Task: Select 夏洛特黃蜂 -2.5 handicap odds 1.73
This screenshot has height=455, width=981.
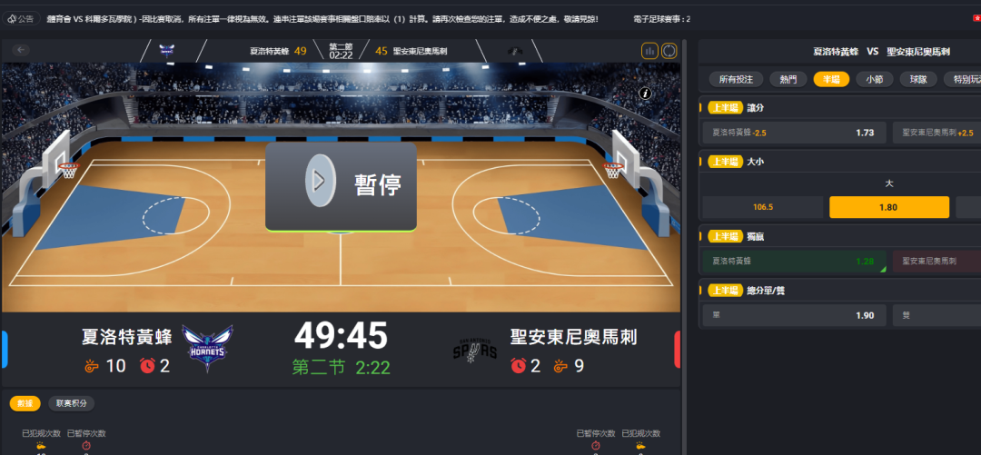Action: 794,133
